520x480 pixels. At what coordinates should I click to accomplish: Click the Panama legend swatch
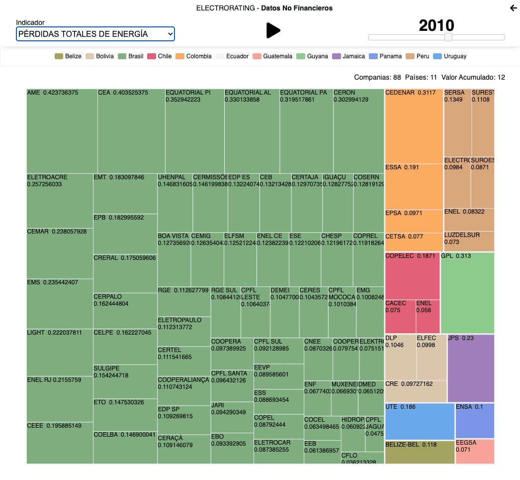pos(373,56)
